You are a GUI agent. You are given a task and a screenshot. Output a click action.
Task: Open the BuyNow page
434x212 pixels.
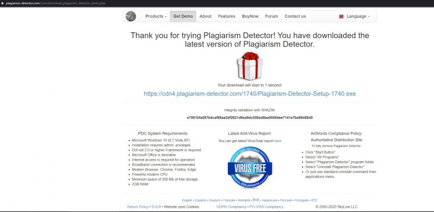(250, 16)
